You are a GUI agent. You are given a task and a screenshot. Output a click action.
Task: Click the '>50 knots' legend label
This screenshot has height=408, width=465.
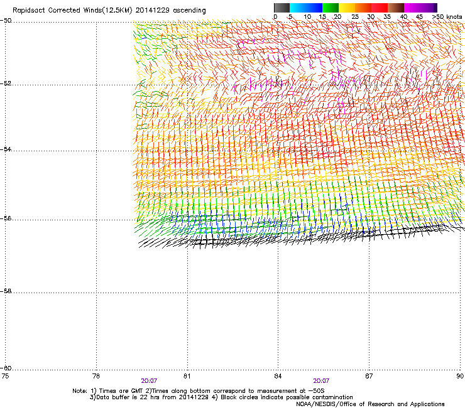tap(447, 17)
